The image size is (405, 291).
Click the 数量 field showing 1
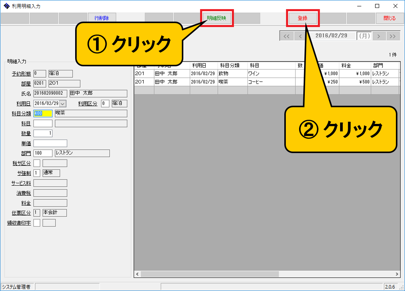(x=43, y=133)
